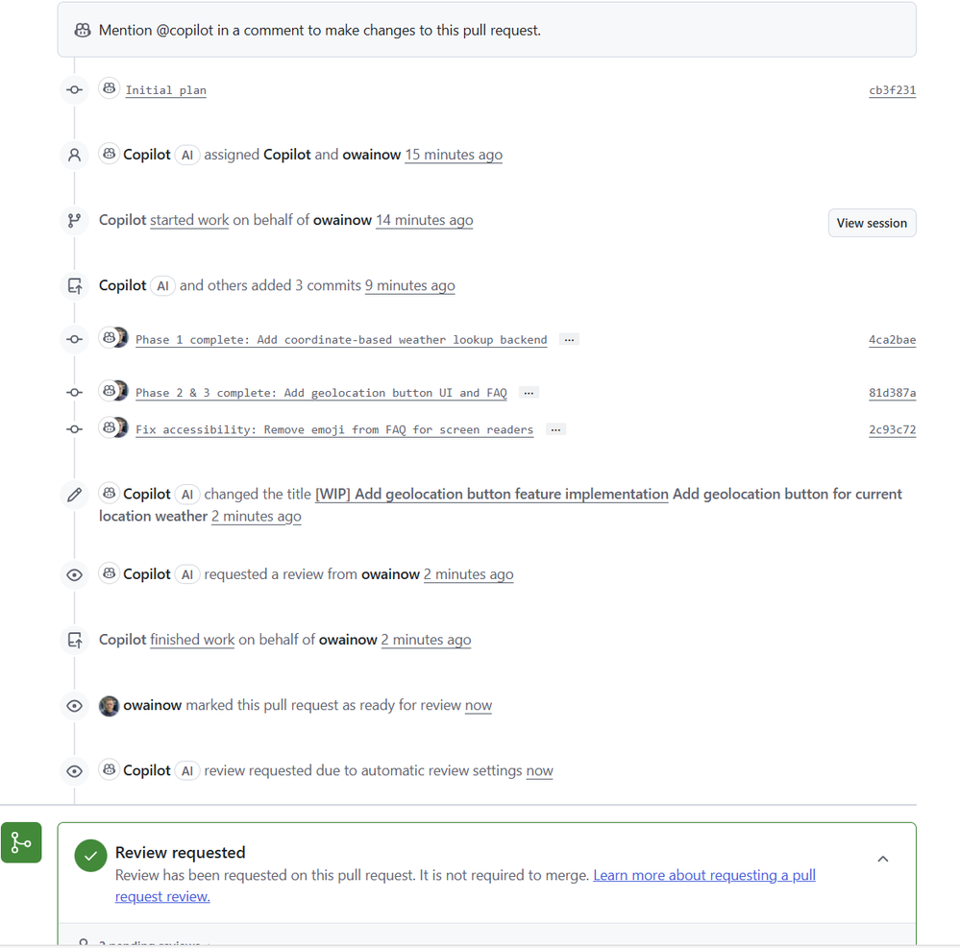Click the eye icon beside review requested from owainow
Viewport: 960px width, 948px height.
(74, 574)
